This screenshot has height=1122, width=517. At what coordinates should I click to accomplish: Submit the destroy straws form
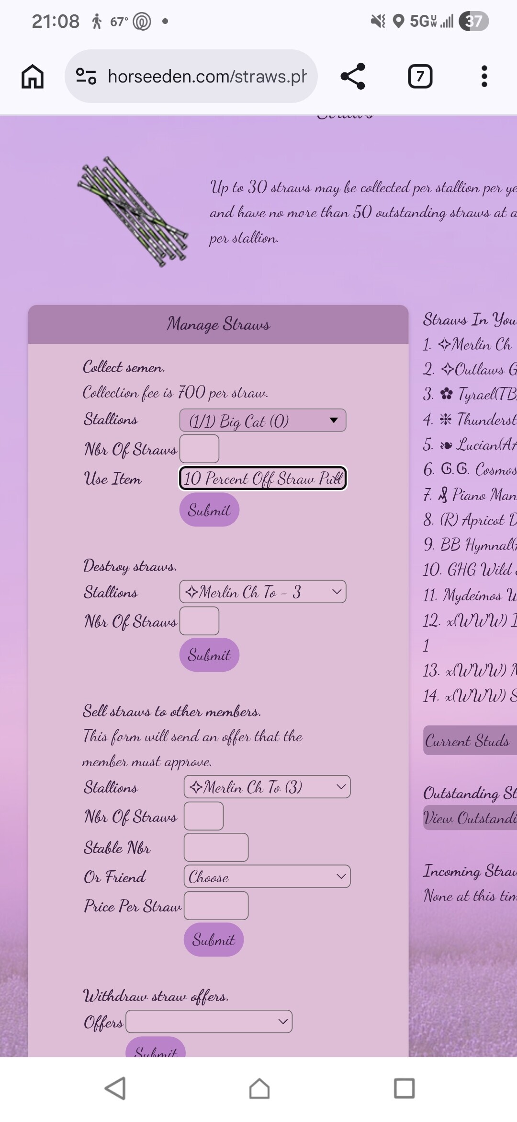209,655
